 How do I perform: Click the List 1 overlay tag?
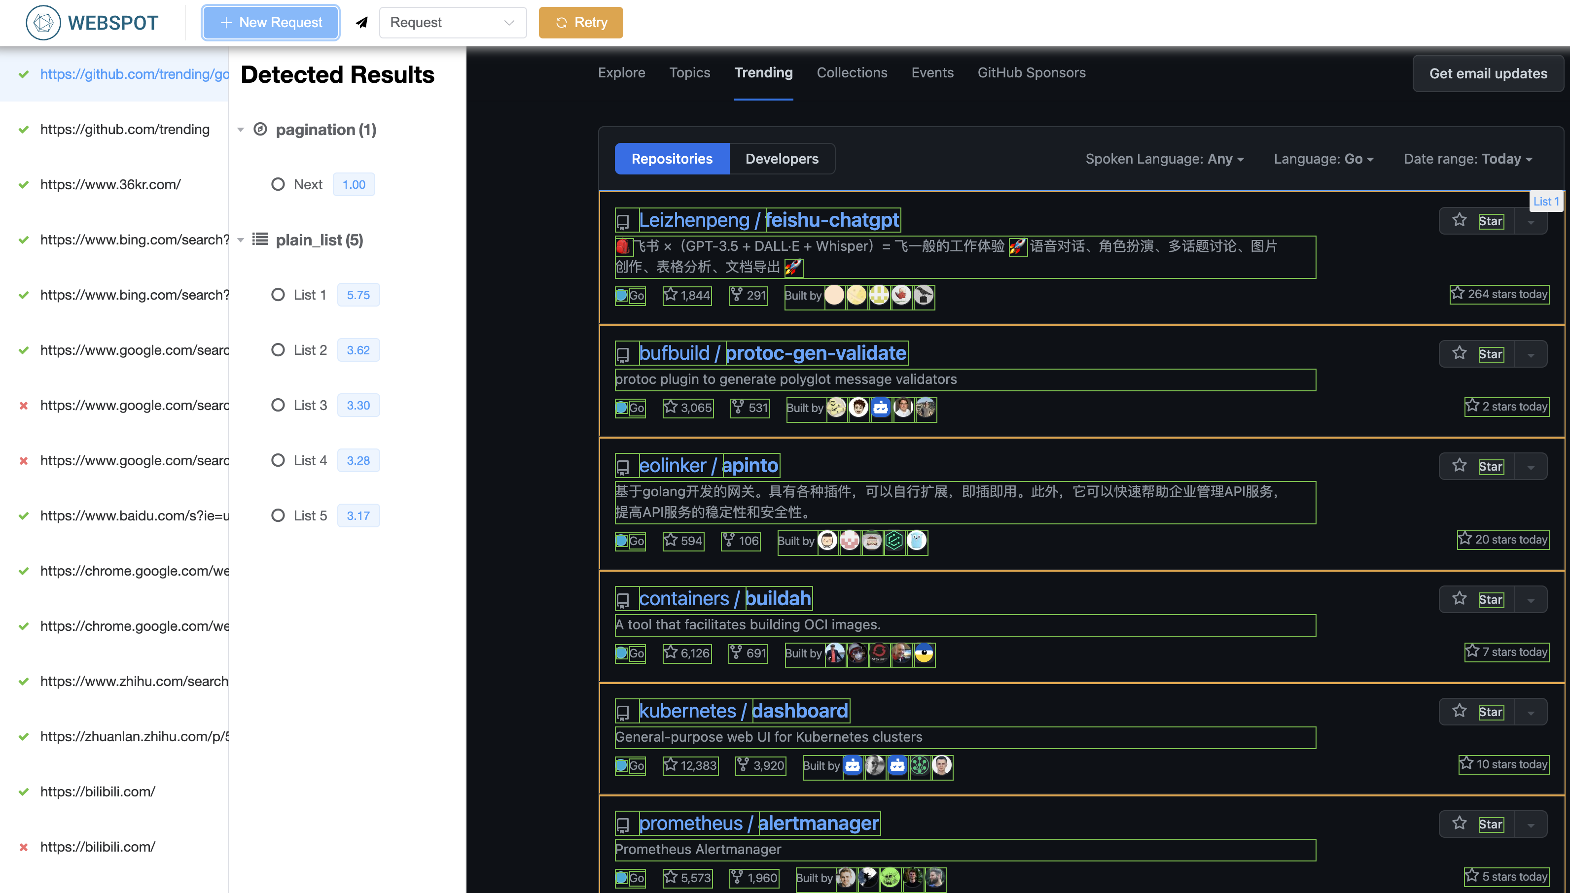click(x=1545, y=201)
